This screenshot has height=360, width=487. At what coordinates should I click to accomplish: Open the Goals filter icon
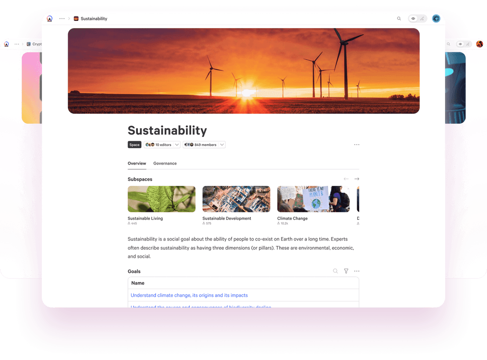pyautogui.click(x=346, y=271)
